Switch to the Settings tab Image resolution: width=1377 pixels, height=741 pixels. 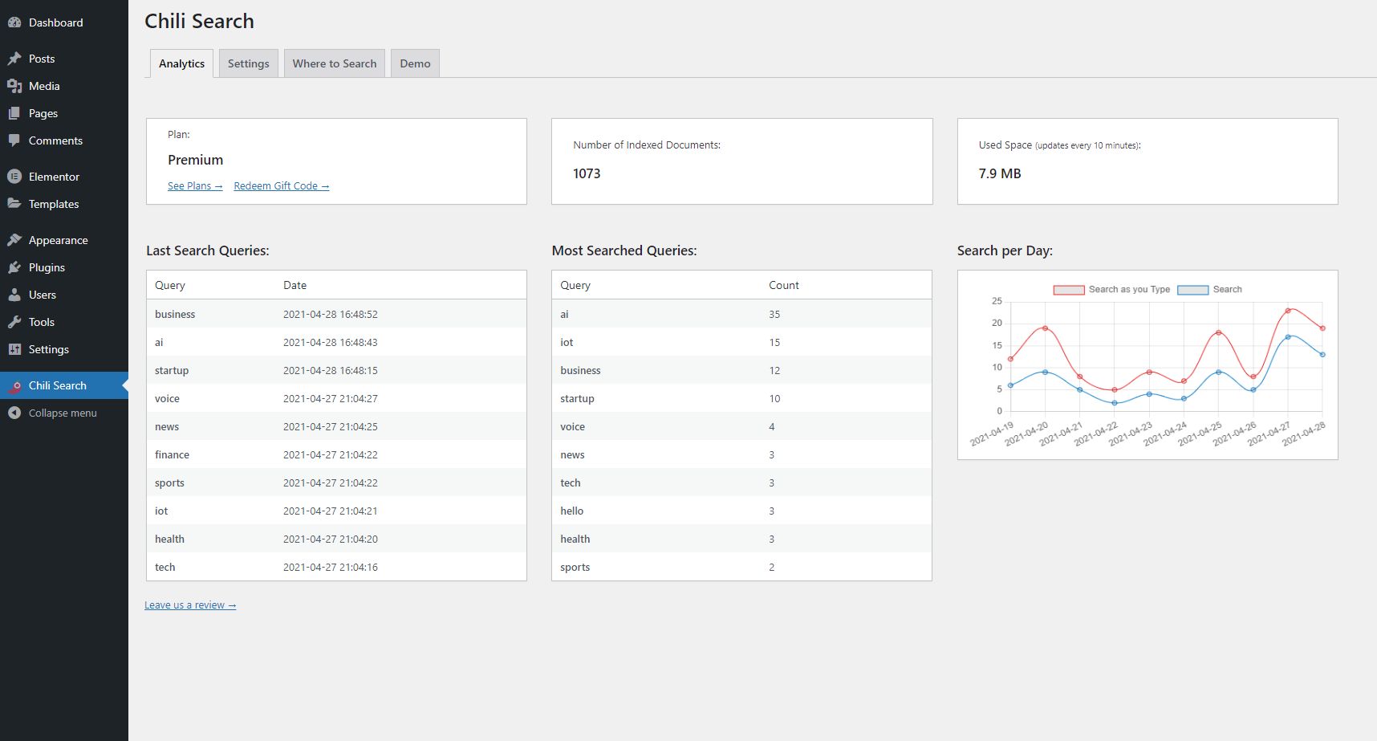pyautogui.click(x=248, y=63)
